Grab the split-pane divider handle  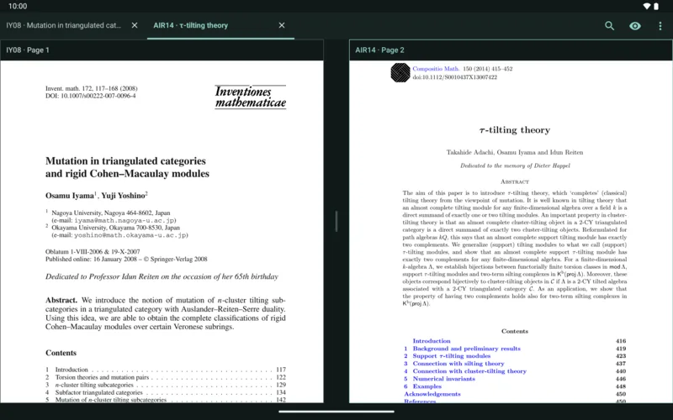pos(336,221)
